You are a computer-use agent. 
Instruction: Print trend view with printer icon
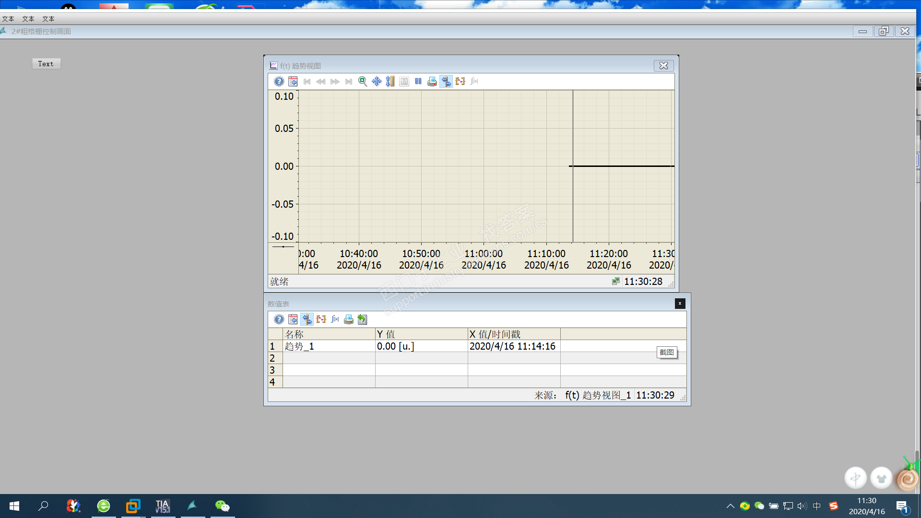pos(432,82)
